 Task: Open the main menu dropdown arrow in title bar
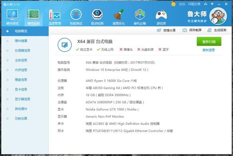(212, 4)
